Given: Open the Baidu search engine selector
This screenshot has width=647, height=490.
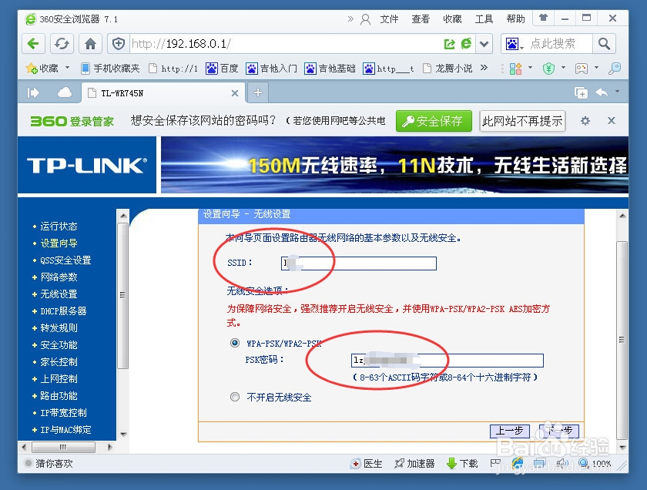Looking at the screenshot, I should 515,44.
